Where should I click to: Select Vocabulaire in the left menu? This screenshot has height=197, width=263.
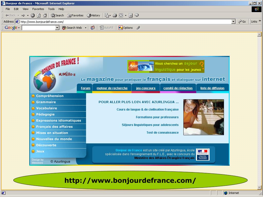click(58, 109)
